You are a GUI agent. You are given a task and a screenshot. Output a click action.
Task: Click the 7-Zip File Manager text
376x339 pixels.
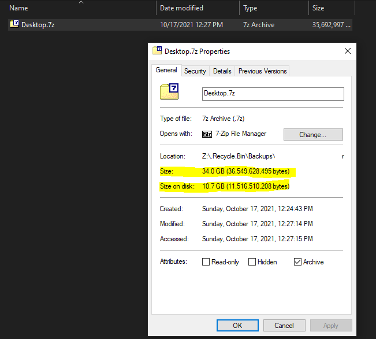click(241, 134)
